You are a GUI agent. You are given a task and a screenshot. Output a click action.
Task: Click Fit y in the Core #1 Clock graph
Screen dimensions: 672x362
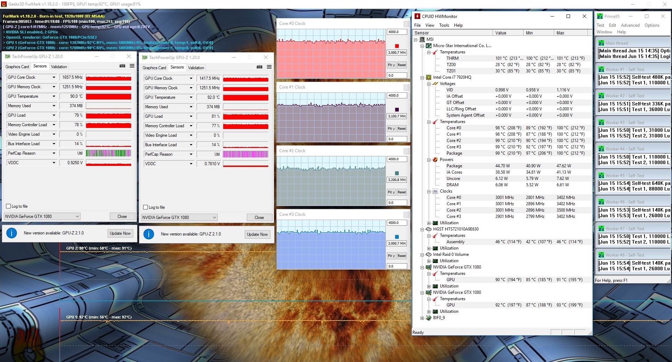(x=391, y=129)
